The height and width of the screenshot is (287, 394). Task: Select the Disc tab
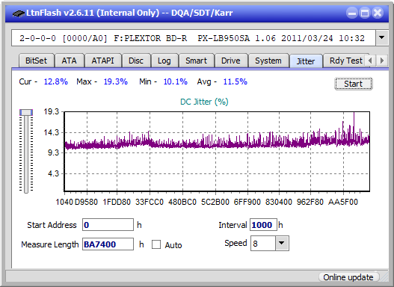[x=136, y=61]
